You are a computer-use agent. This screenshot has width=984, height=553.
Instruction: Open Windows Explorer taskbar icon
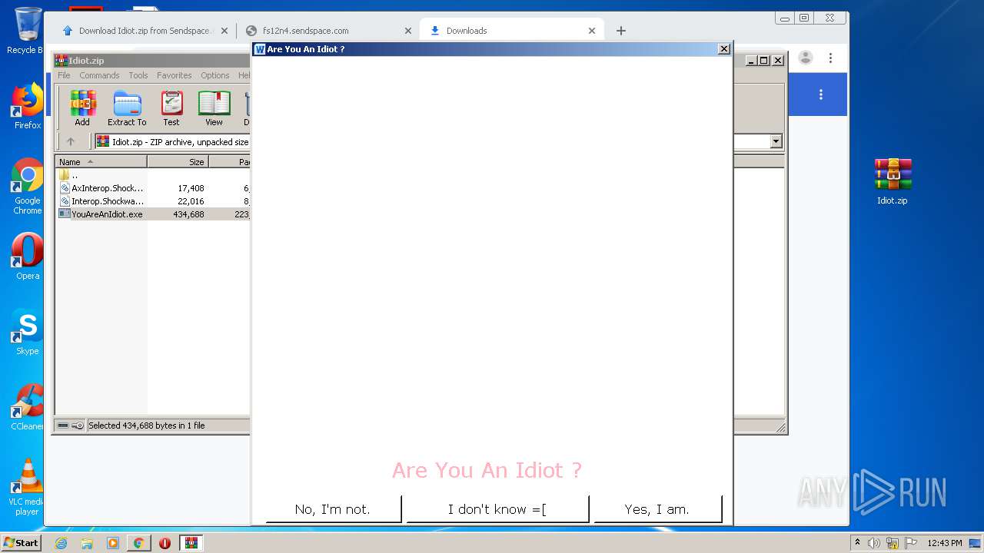point(87,543)
